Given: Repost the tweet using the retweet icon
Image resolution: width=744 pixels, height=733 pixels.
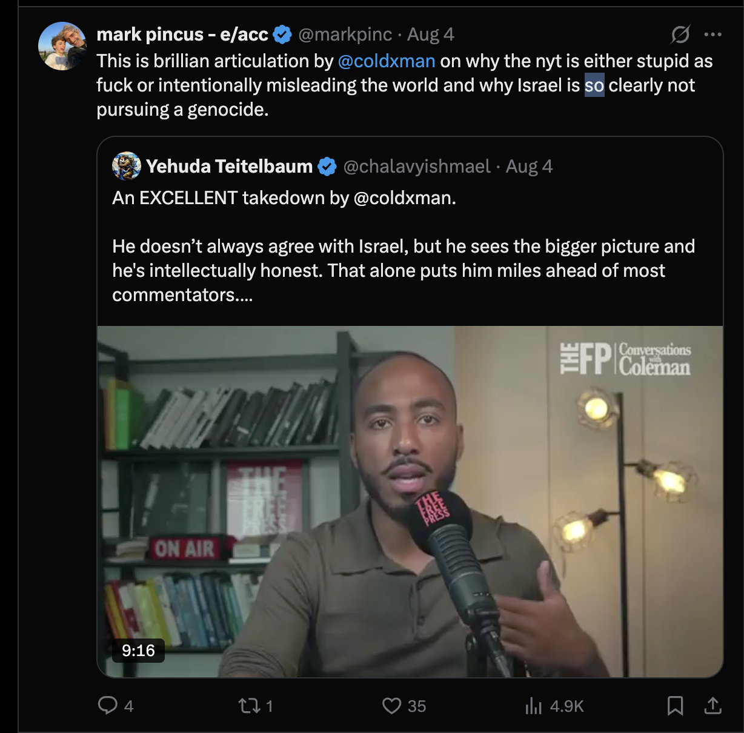Looking at the screenshot, I should pyautogui.click(x=249, y=705).
